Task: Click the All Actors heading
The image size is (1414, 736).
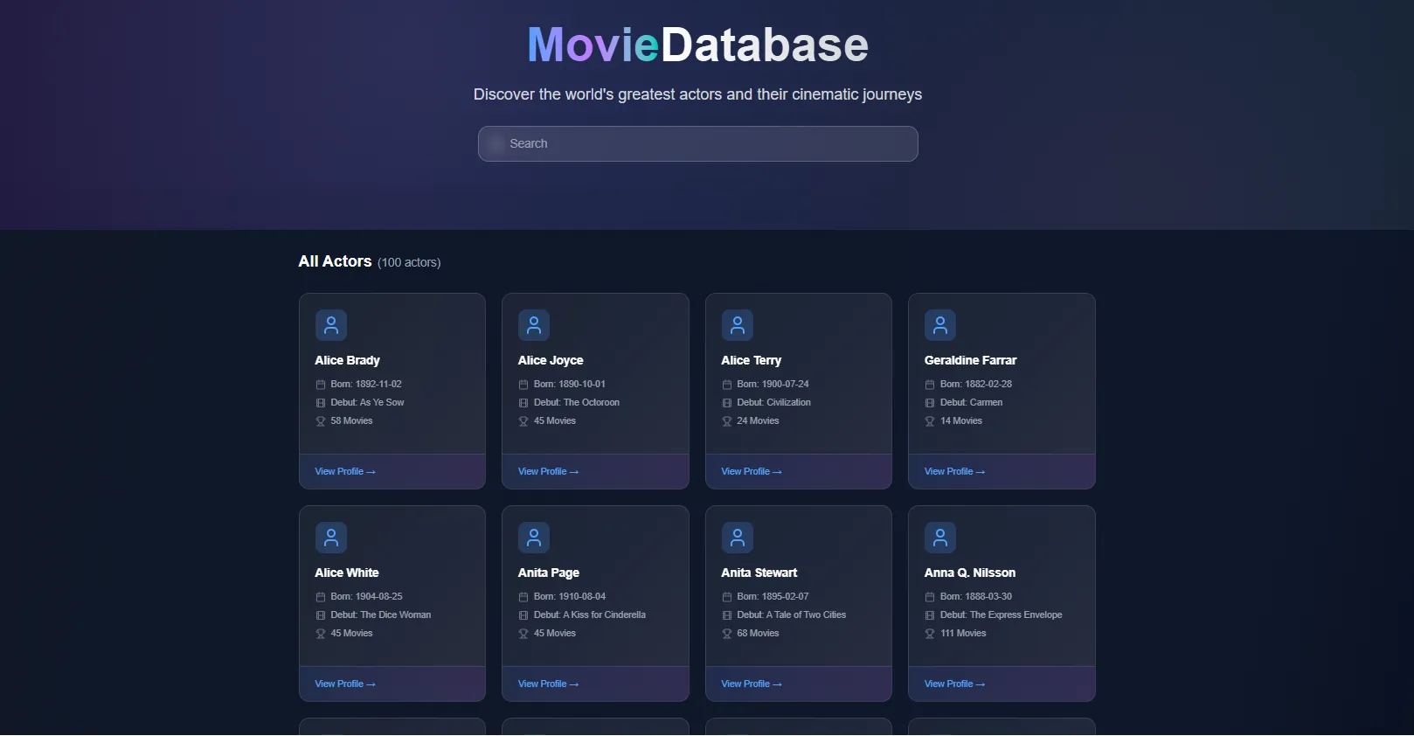Action: point(335,261)
